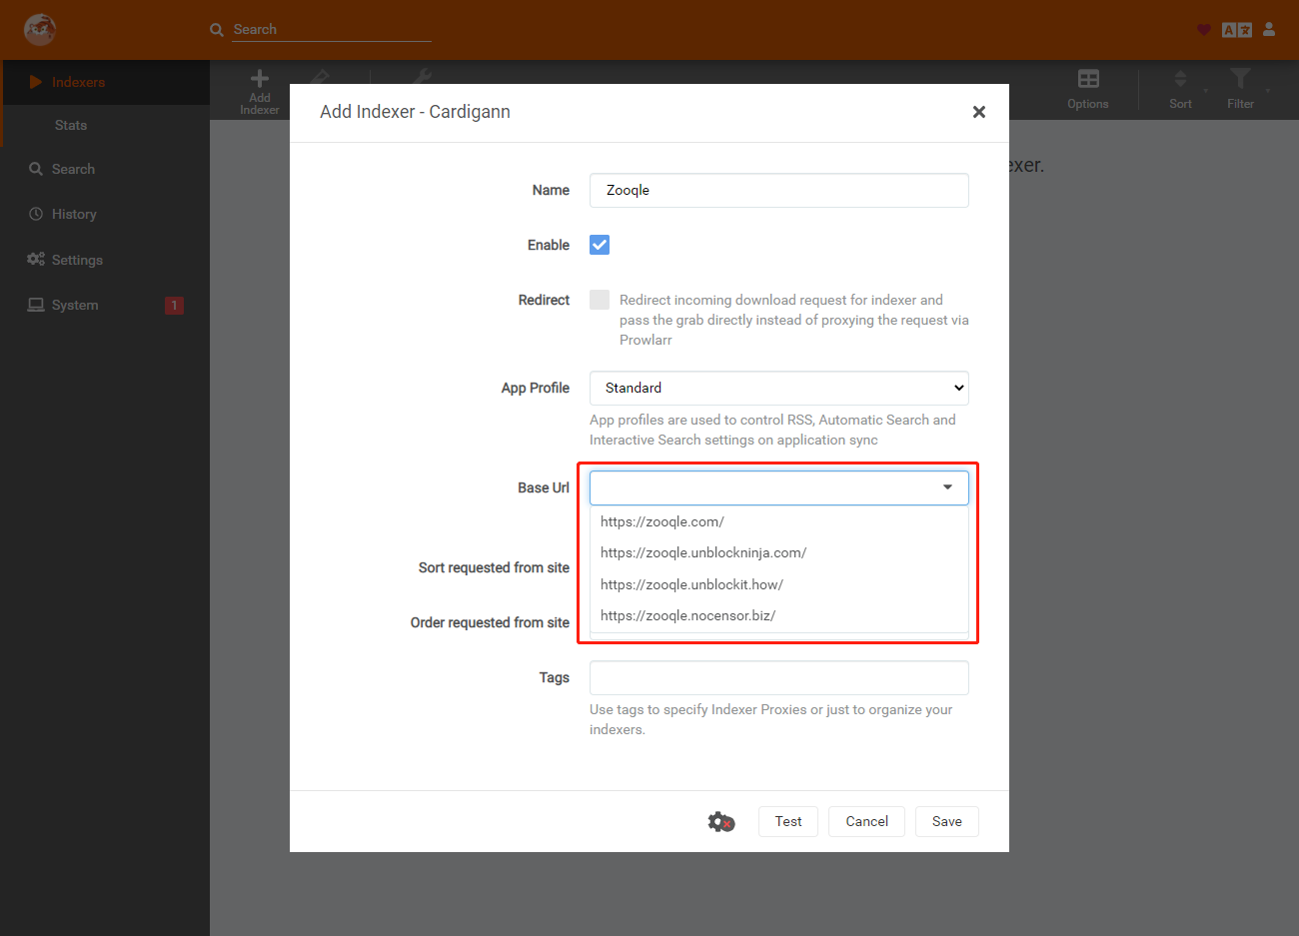
Task: Select https://zooqle.unblockit.how/ option
Action: click(779, 584)
